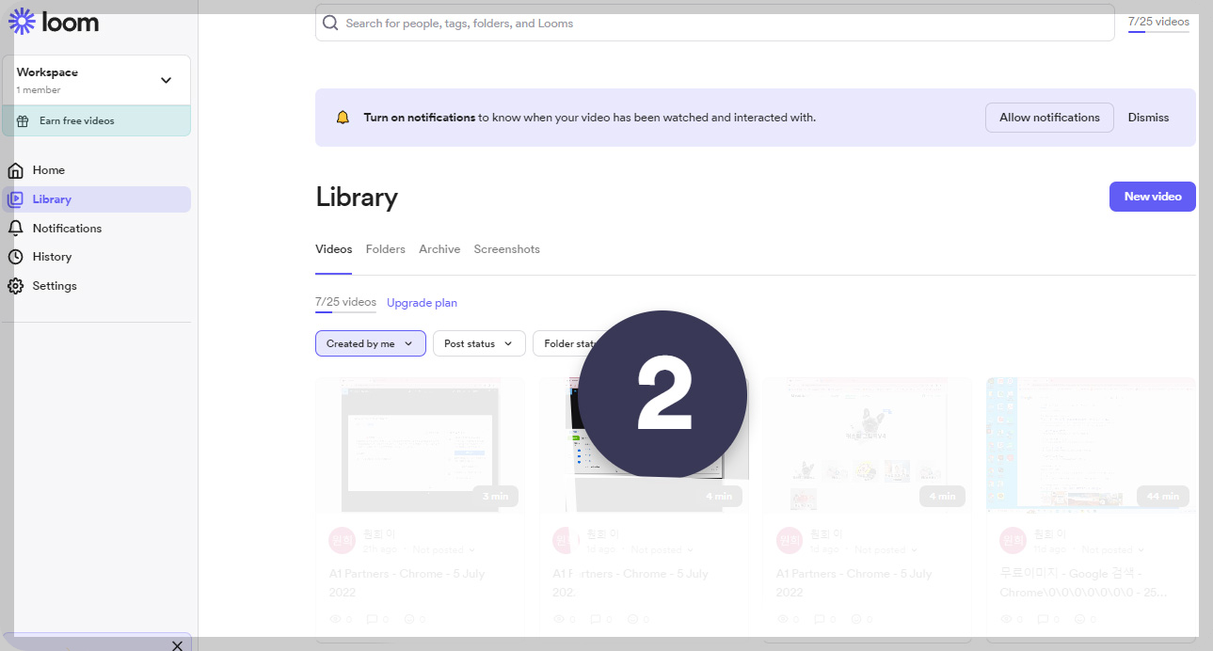
Task: Click the 7/25 videos counter beside search
Action: pos(1158,23)
